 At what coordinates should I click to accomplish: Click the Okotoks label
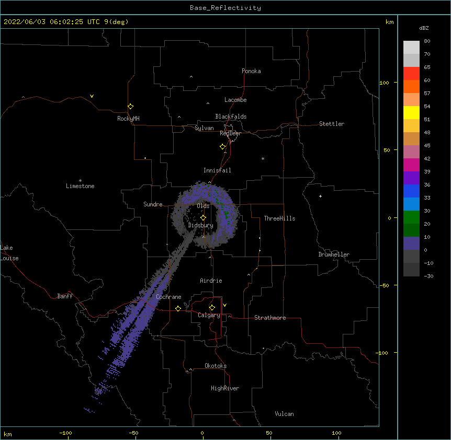coord(216,366)
